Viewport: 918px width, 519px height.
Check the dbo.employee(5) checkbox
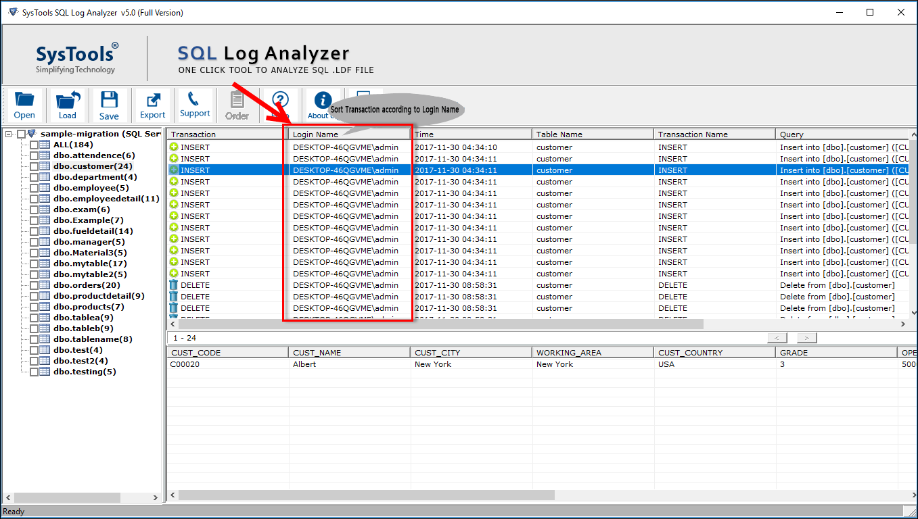[34, 188]
